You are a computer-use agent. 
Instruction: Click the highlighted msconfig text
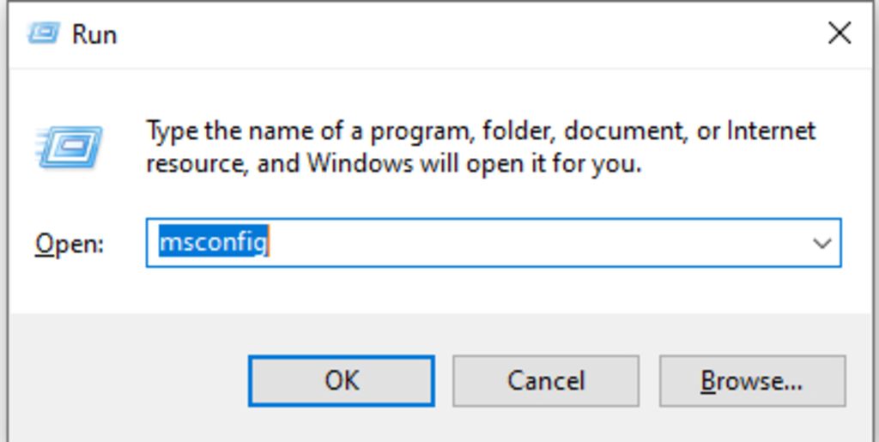pyautogui.click(x=214, y=243)
